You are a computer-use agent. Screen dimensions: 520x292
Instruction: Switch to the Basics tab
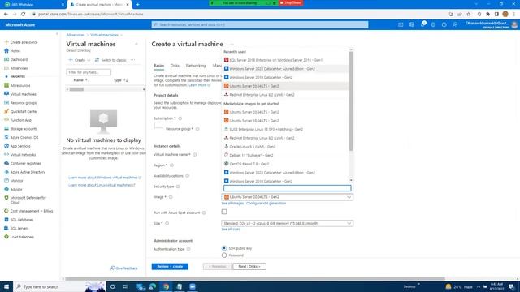(x=159, y=66)
